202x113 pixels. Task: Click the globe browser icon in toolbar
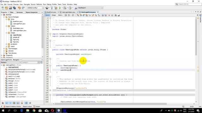coord(47,8)
